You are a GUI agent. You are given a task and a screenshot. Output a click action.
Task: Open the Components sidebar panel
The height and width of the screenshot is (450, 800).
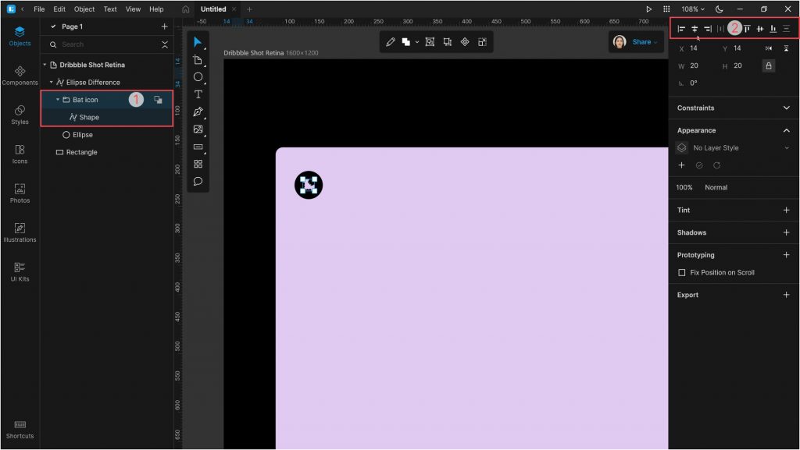coord(20,76)
